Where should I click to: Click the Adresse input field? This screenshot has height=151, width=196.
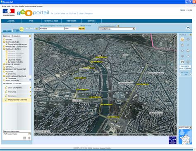[52, 28]
